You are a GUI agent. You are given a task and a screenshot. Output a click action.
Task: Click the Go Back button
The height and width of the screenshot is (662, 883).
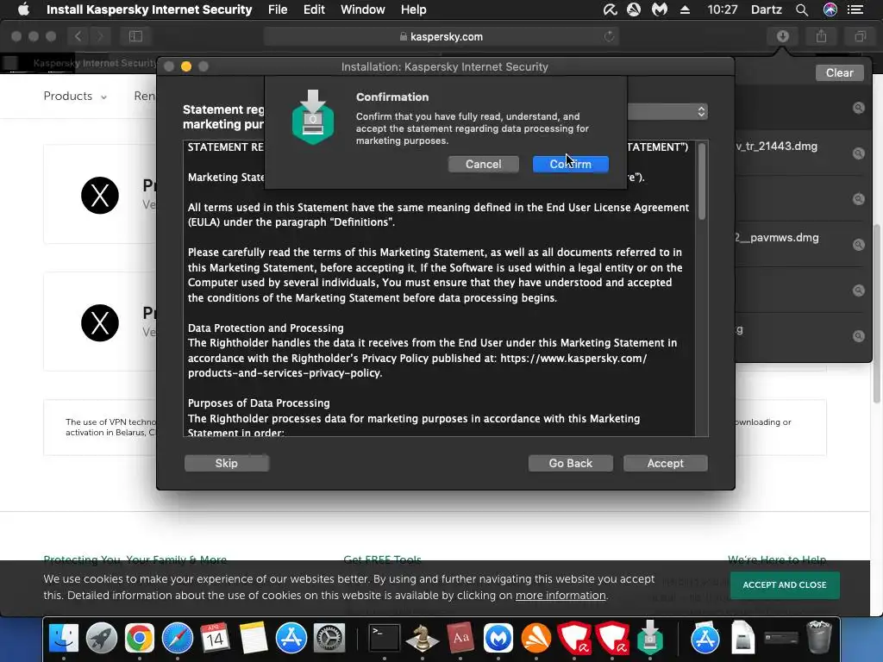[570, 463]
